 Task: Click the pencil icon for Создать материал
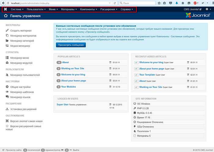pos(7,30)
